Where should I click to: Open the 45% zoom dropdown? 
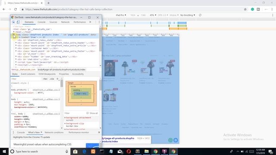pos(153,15)
